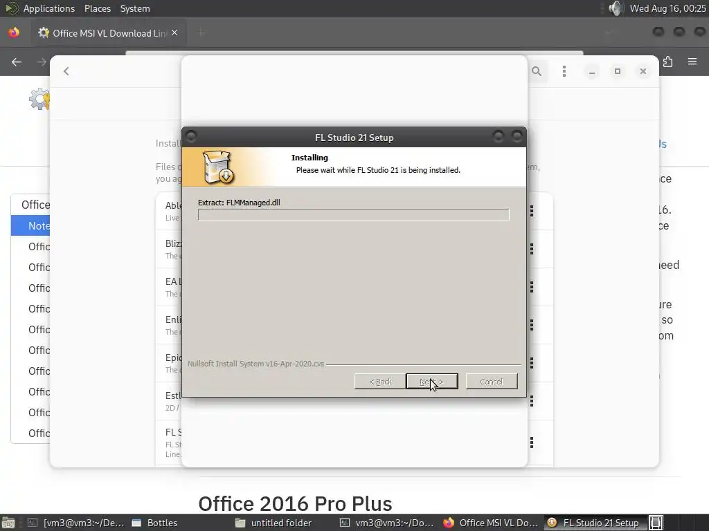Screen dimensions: 709x531
Task: Open the Firefox list all tabs chevron
Action: coord(609,32)
